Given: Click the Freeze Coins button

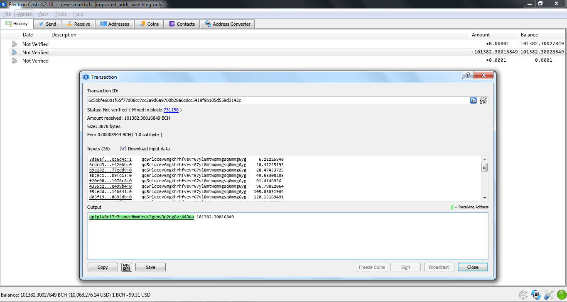Looking at the screenshot, I should coord(372,267).
